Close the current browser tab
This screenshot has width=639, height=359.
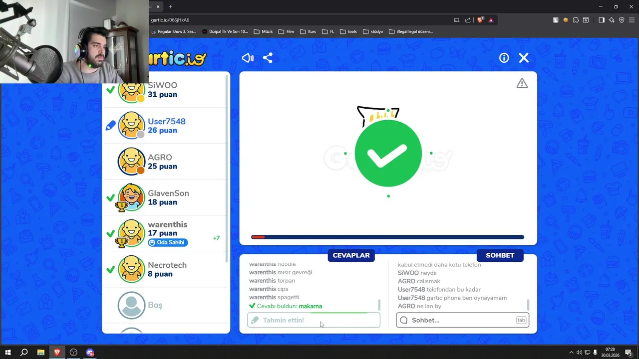[158, 6]
